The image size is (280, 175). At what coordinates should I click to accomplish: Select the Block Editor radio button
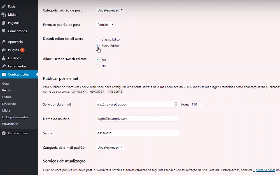[x=97, y=46]
